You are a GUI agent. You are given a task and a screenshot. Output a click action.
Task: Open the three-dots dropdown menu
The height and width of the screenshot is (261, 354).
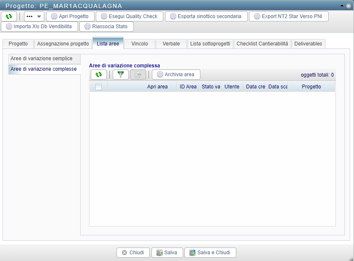tap(34, 16)
